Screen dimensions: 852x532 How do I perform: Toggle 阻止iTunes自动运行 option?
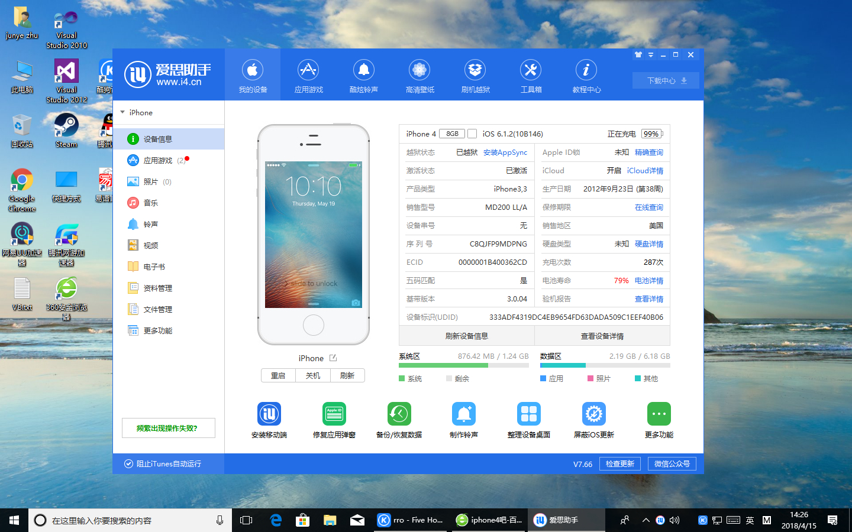pos(163,464)
